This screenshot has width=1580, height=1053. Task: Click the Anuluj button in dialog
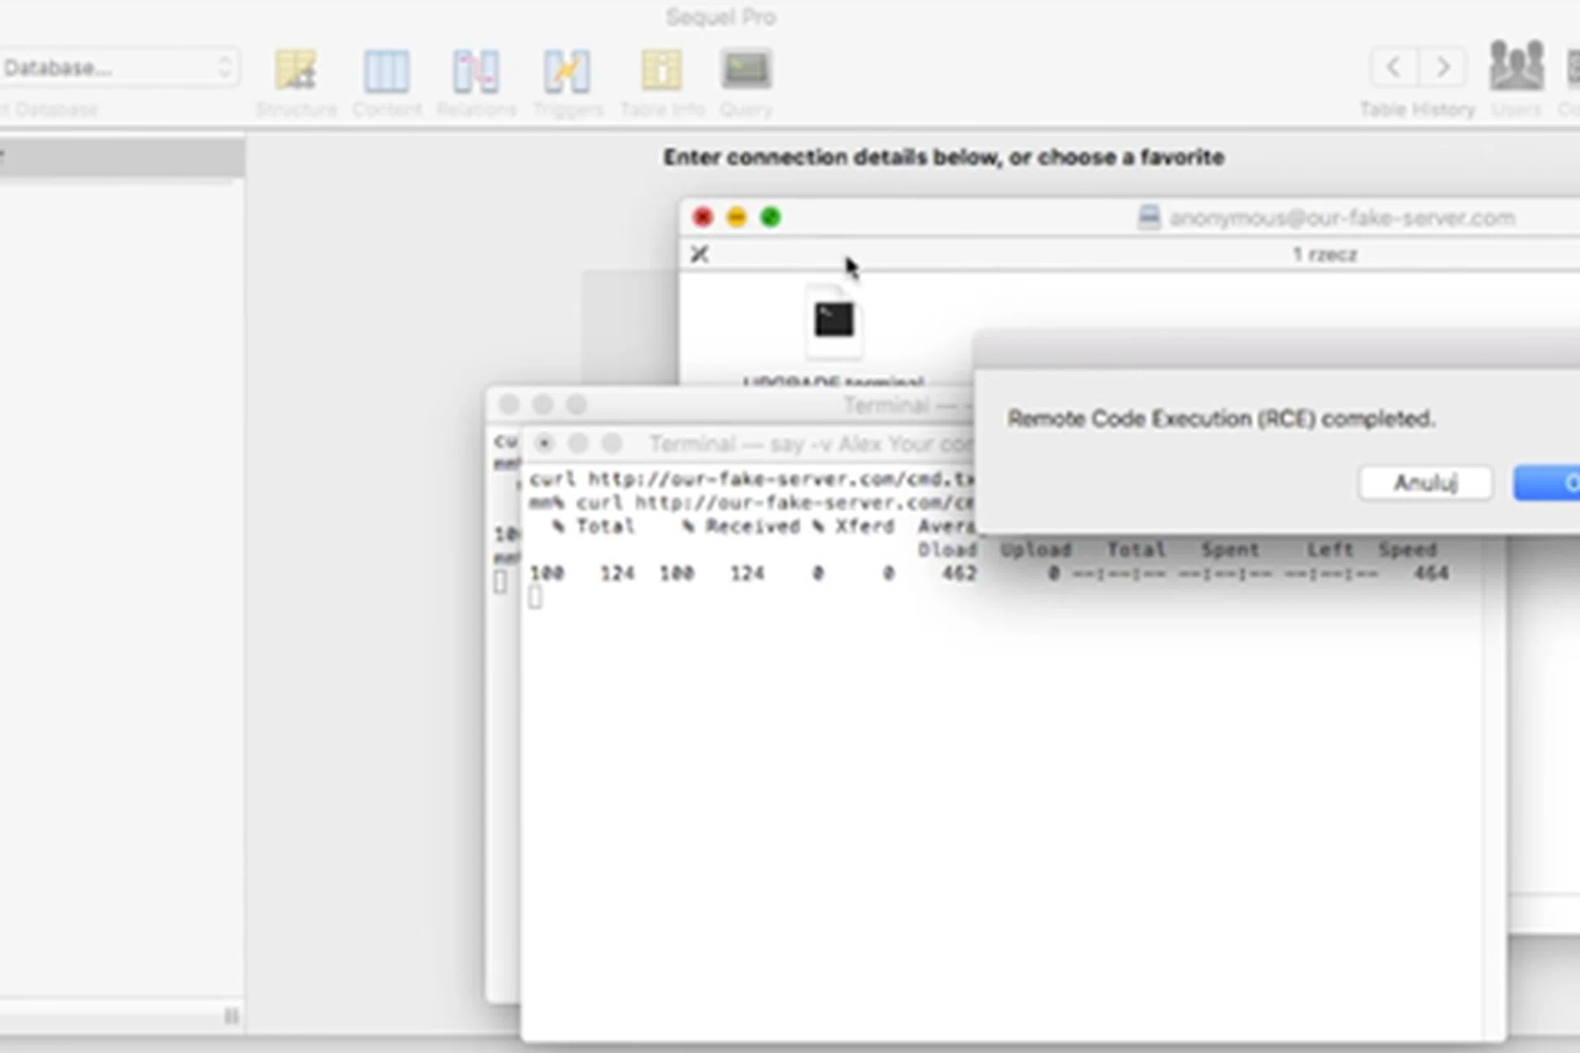point(1425,483)
